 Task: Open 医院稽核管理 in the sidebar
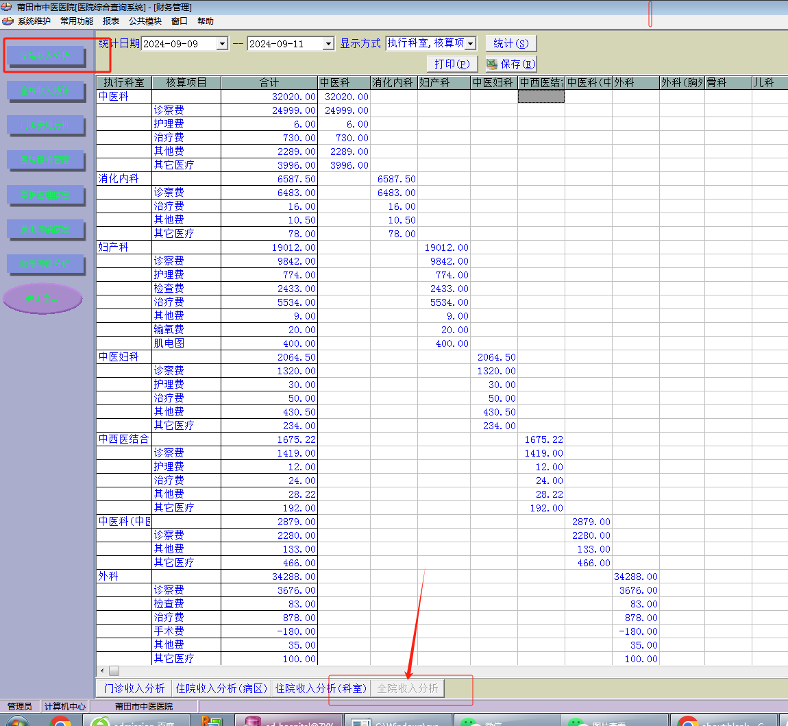tap(45, 160)
